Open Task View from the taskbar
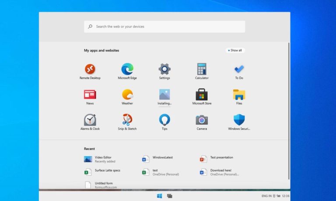Viewport: 336px width, 201px height. coord(169,196)
